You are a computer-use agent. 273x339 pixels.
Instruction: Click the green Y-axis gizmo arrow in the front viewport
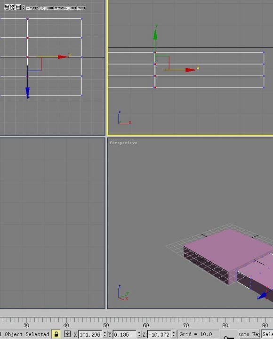(155, 34)
